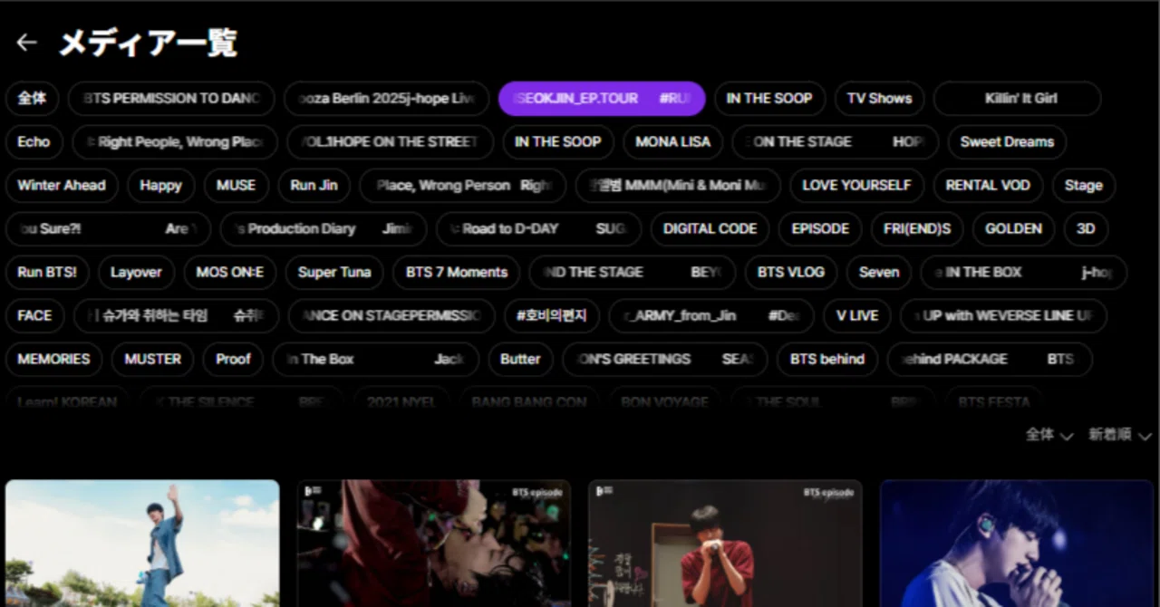Image resolution: width=1160 pixels, height=607 pixels.
Task: Choose the MOS ON:E chip
Action: click(x=229, y=272)
